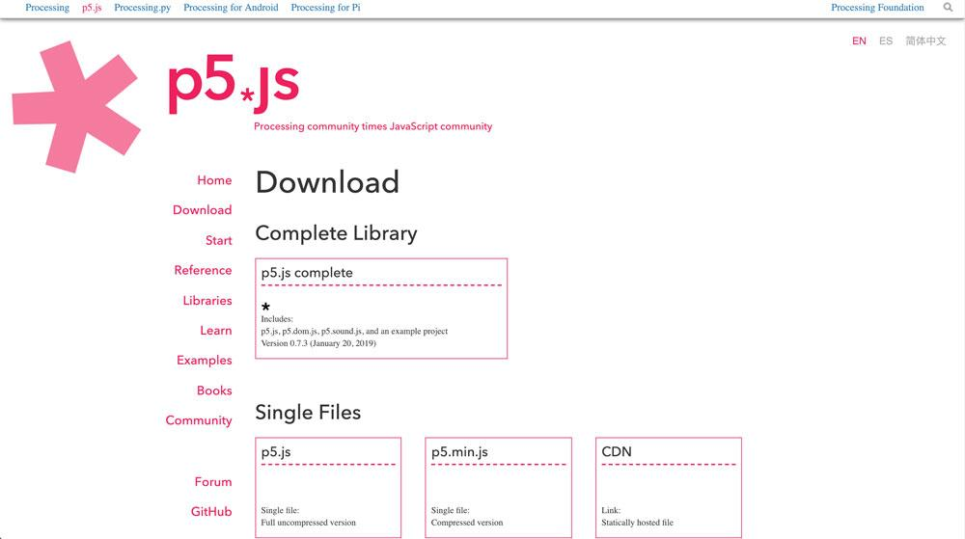Click 'Version 0.7.3 (January 20, 2019)' text

pos(318,343)
